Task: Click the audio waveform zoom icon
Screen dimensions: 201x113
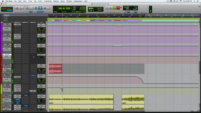Action: [18, 8]
